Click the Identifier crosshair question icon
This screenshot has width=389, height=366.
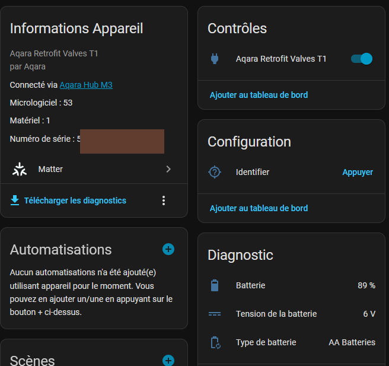click(215, 172)
